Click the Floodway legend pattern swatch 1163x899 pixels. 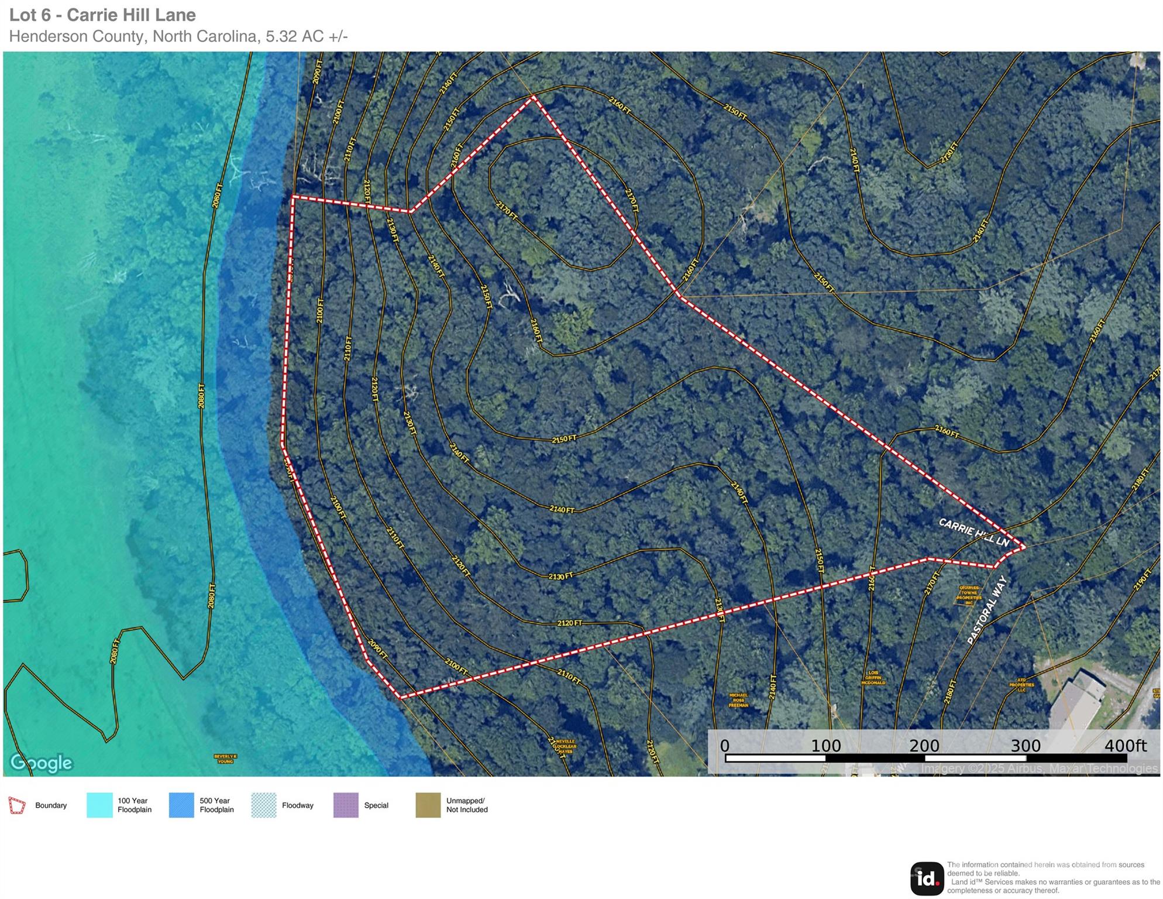(x=263, y=805)
